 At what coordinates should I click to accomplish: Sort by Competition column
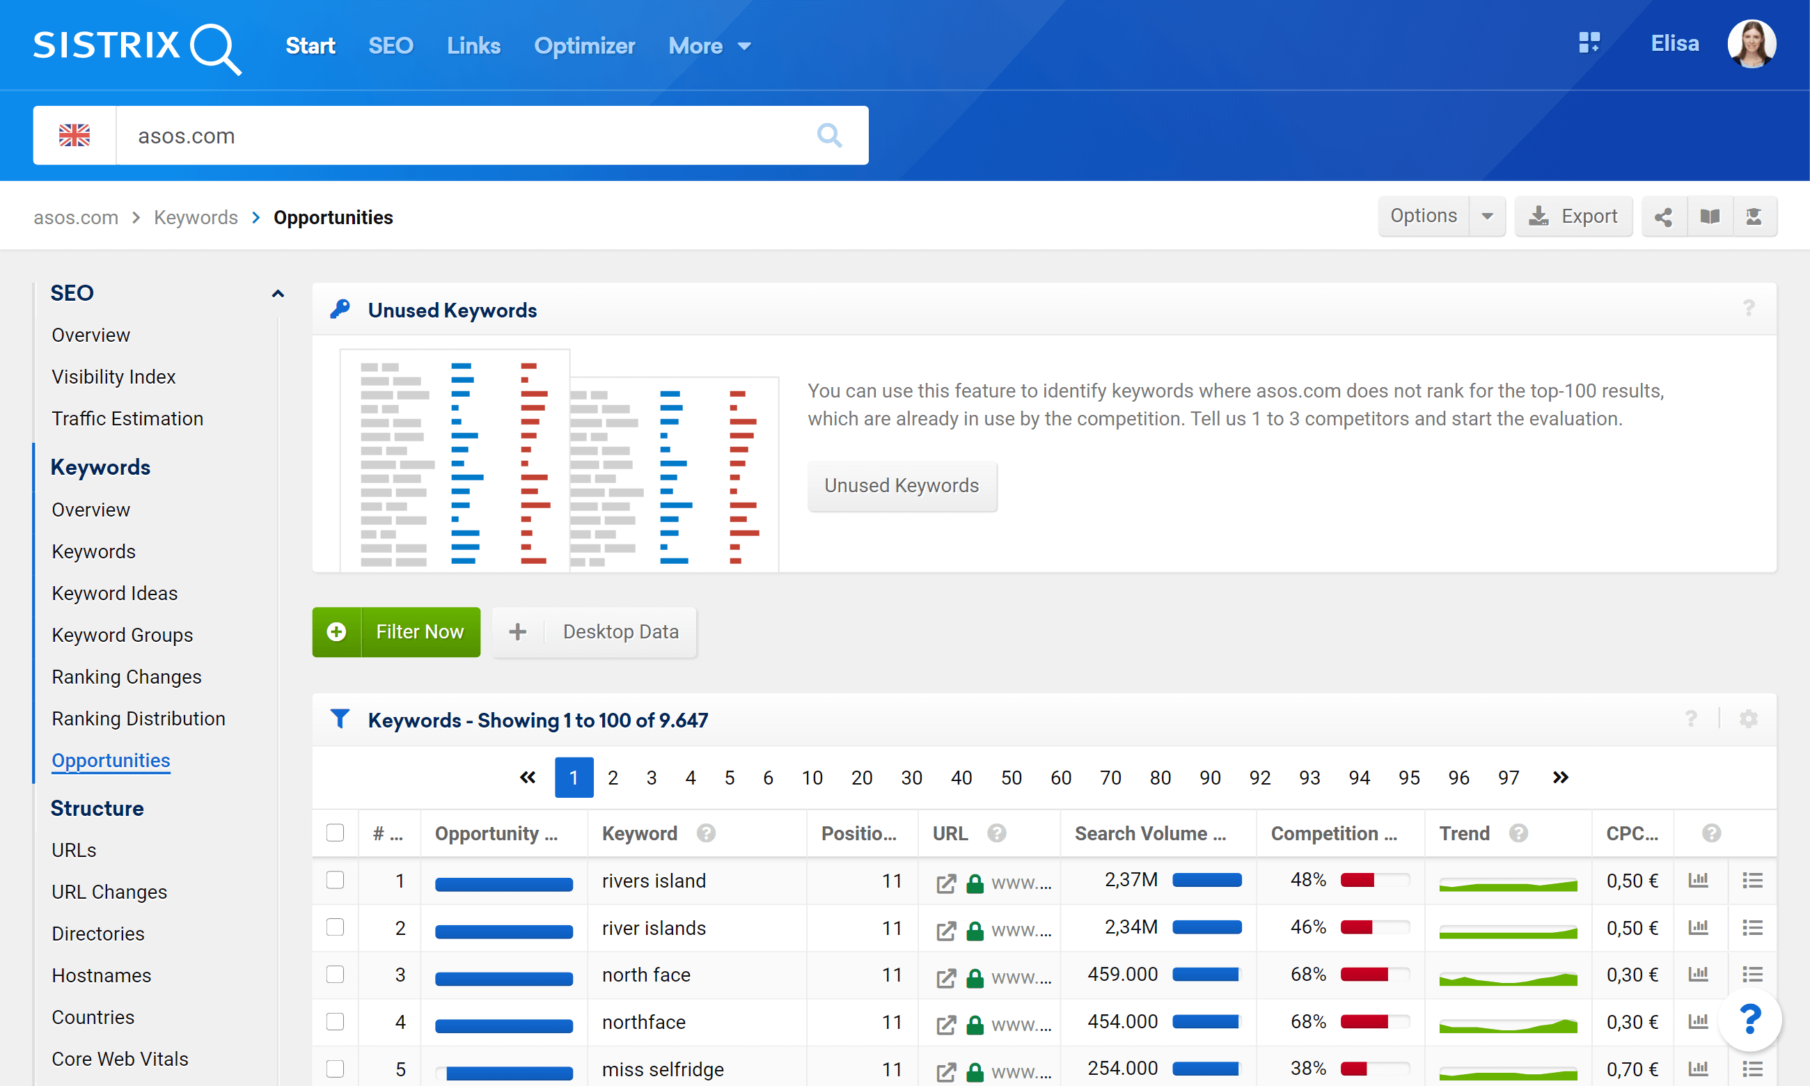tap(1333, 833)
